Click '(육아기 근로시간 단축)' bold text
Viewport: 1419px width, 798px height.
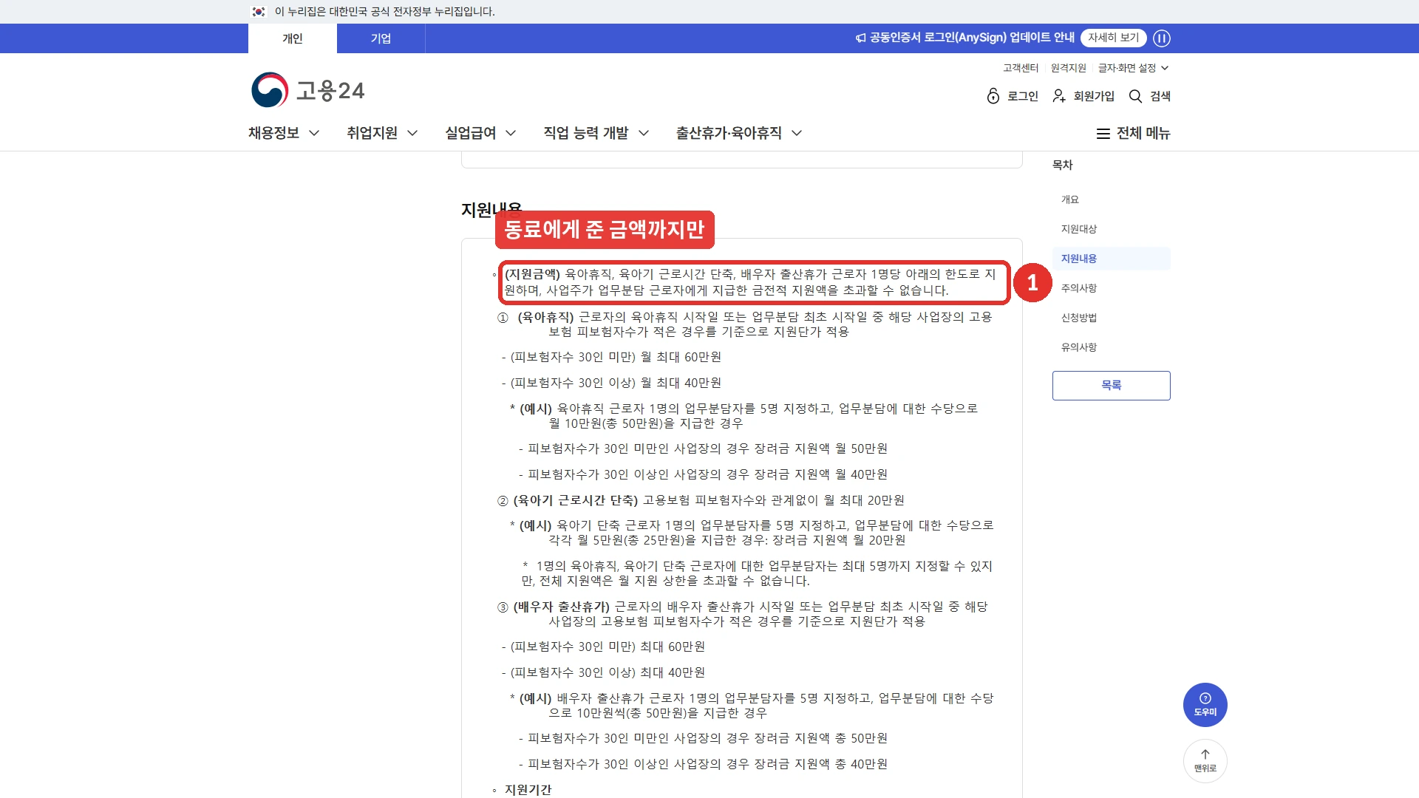coord(575,500)
